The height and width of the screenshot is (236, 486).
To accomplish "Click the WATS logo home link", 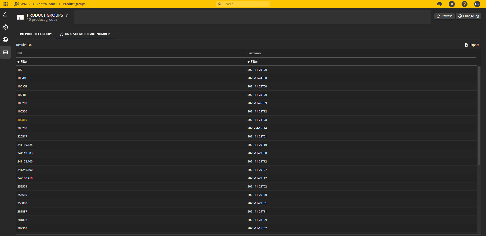I will (22, 4).
